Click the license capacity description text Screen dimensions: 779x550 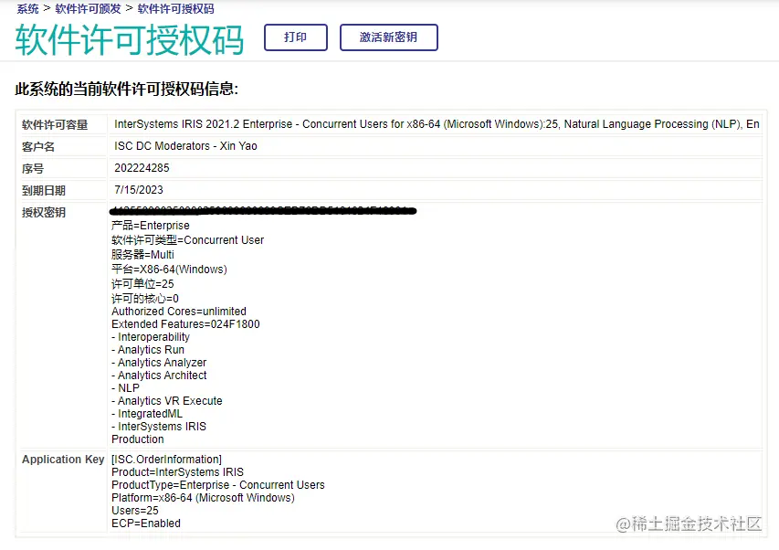tap(437, 124)
